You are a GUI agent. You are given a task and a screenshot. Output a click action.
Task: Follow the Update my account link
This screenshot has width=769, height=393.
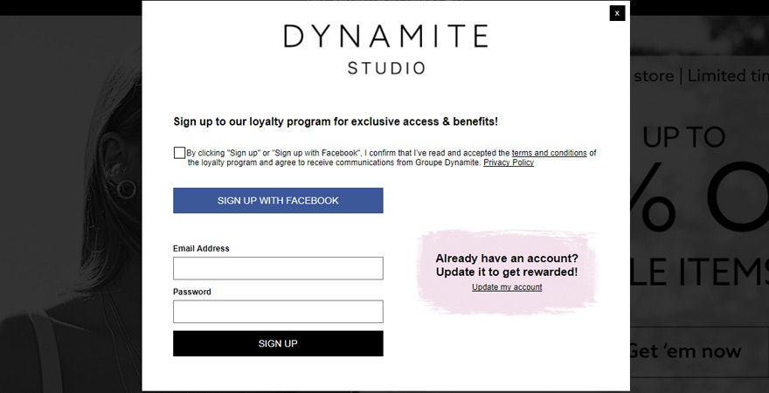tap(507, 287)
